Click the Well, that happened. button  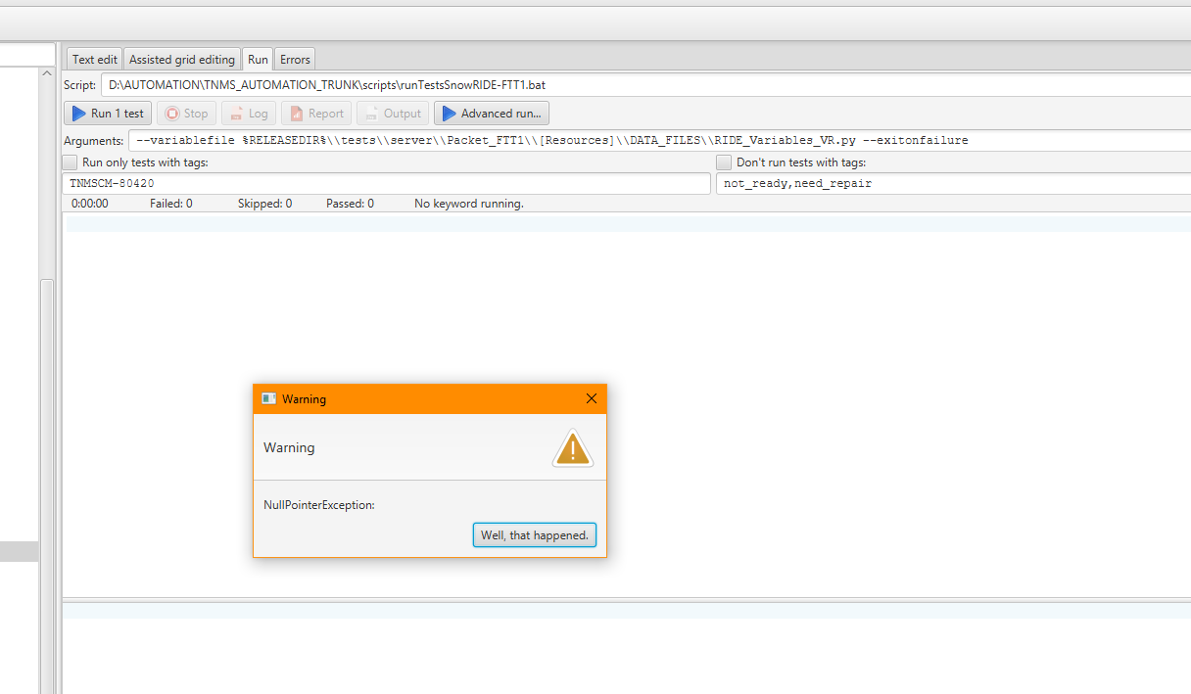coord(535,535)
